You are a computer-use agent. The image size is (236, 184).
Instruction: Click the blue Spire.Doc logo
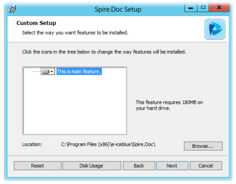tap(215, 29)
